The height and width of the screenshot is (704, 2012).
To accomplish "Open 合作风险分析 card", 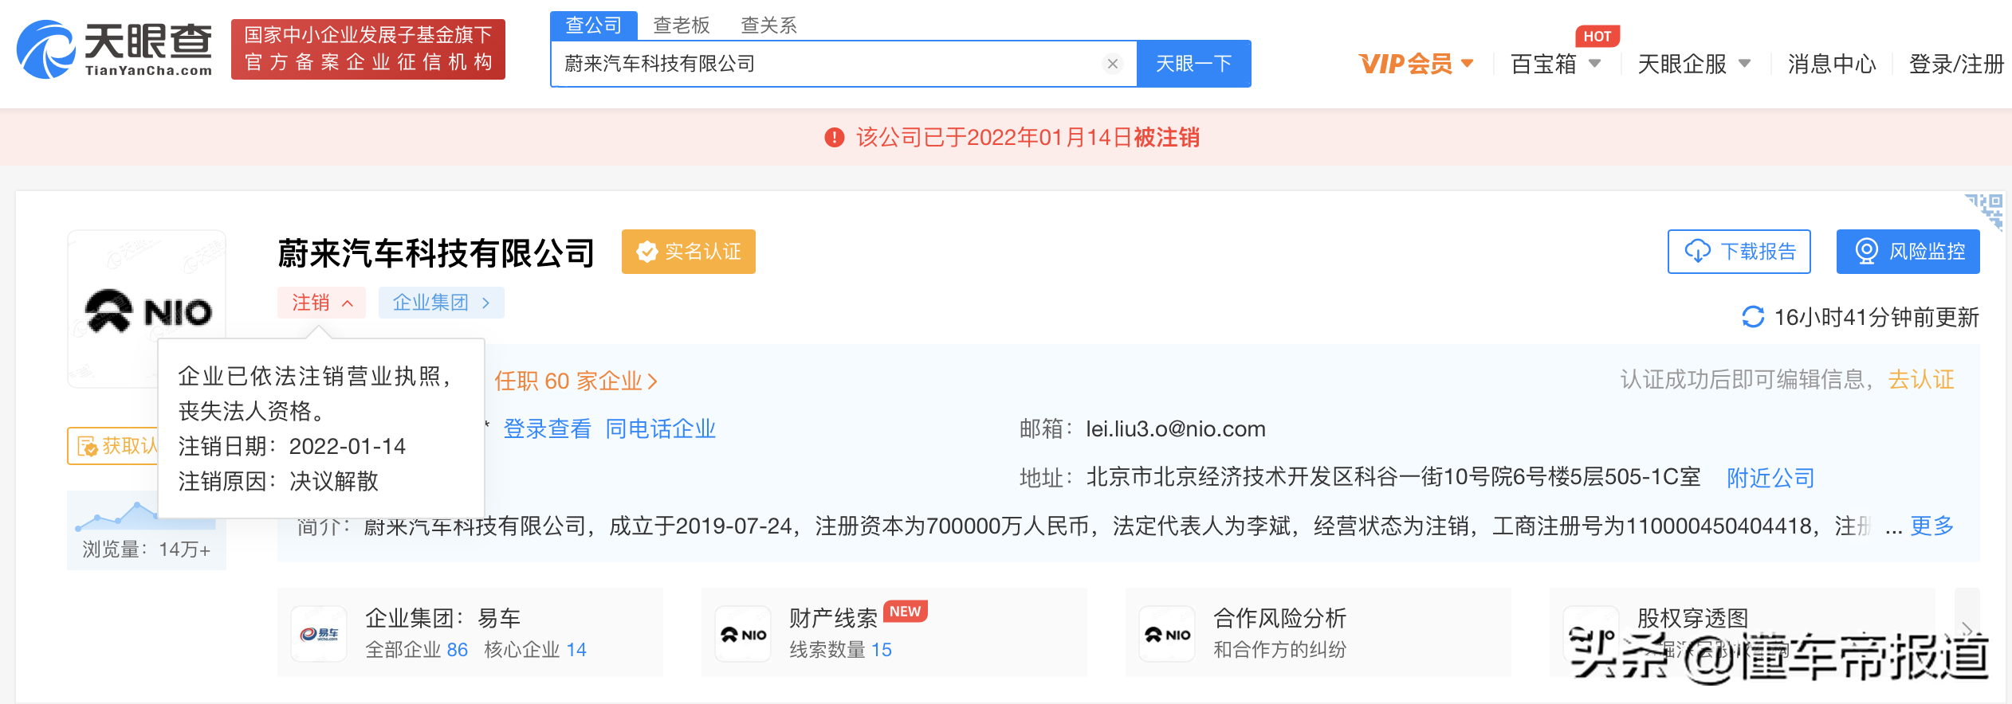I will [1318, 632].
